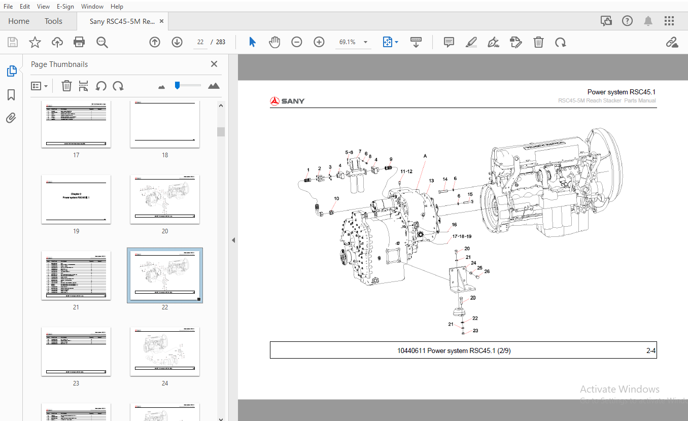The image size is (688, 421).
Task: Open the View menu
Action: click(x=44, y=7)
